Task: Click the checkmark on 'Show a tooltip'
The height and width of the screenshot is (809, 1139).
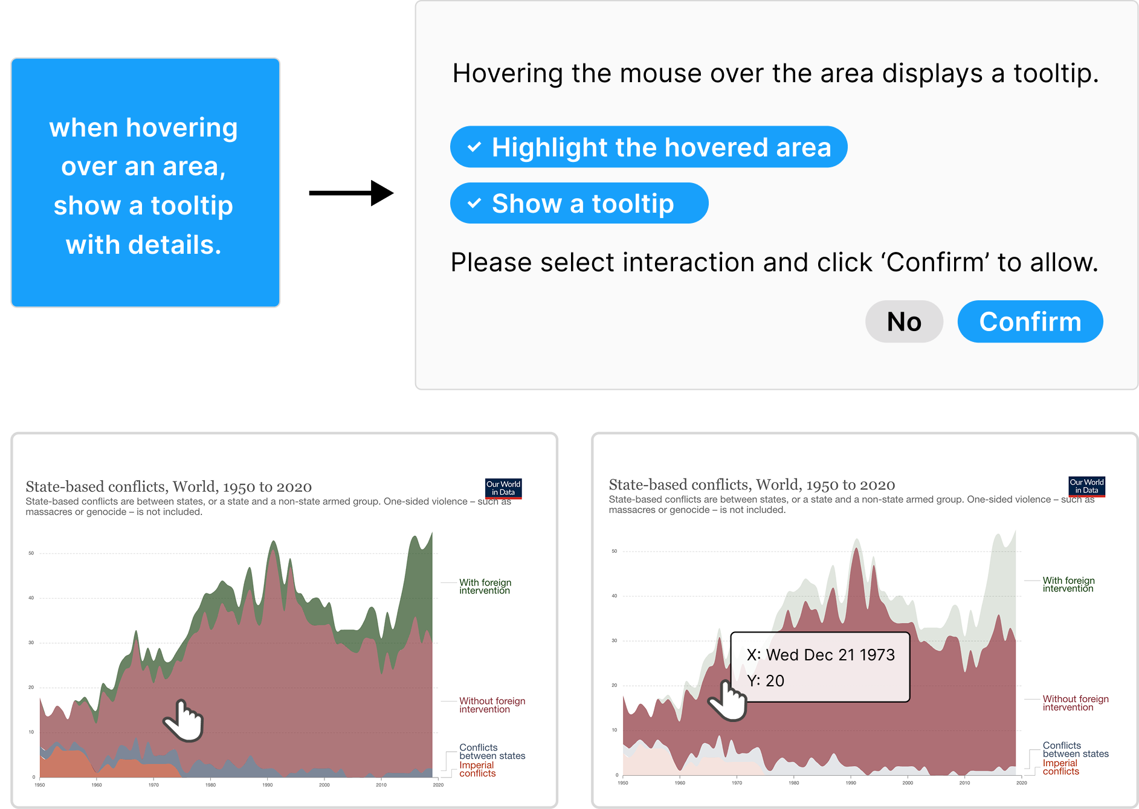Action: [x=474, y=203]
